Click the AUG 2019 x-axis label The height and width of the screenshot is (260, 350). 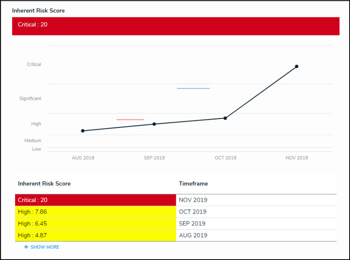[83, 158]
